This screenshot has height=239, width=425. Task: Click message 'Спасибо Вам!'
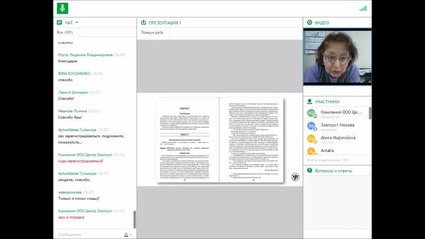click(70, 118)
